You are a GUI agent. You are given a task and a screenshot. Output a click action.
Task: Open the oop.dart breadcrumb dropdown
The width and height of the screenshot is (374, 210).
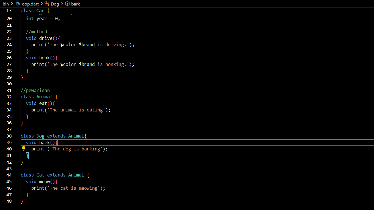30,4
